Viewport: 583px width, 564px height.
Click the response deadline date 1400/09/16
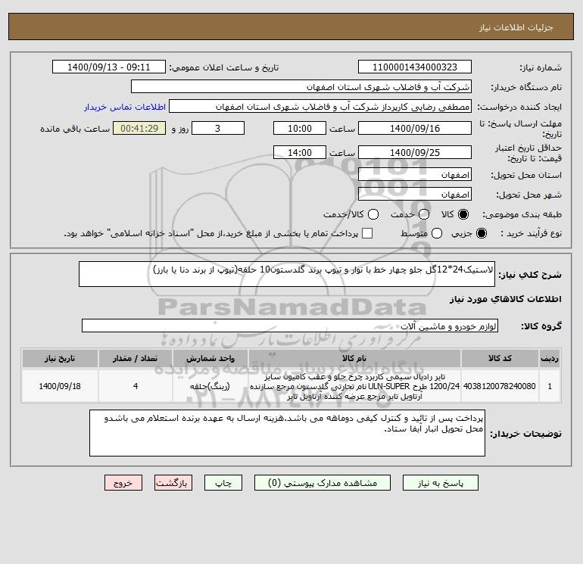click(415, 128)
